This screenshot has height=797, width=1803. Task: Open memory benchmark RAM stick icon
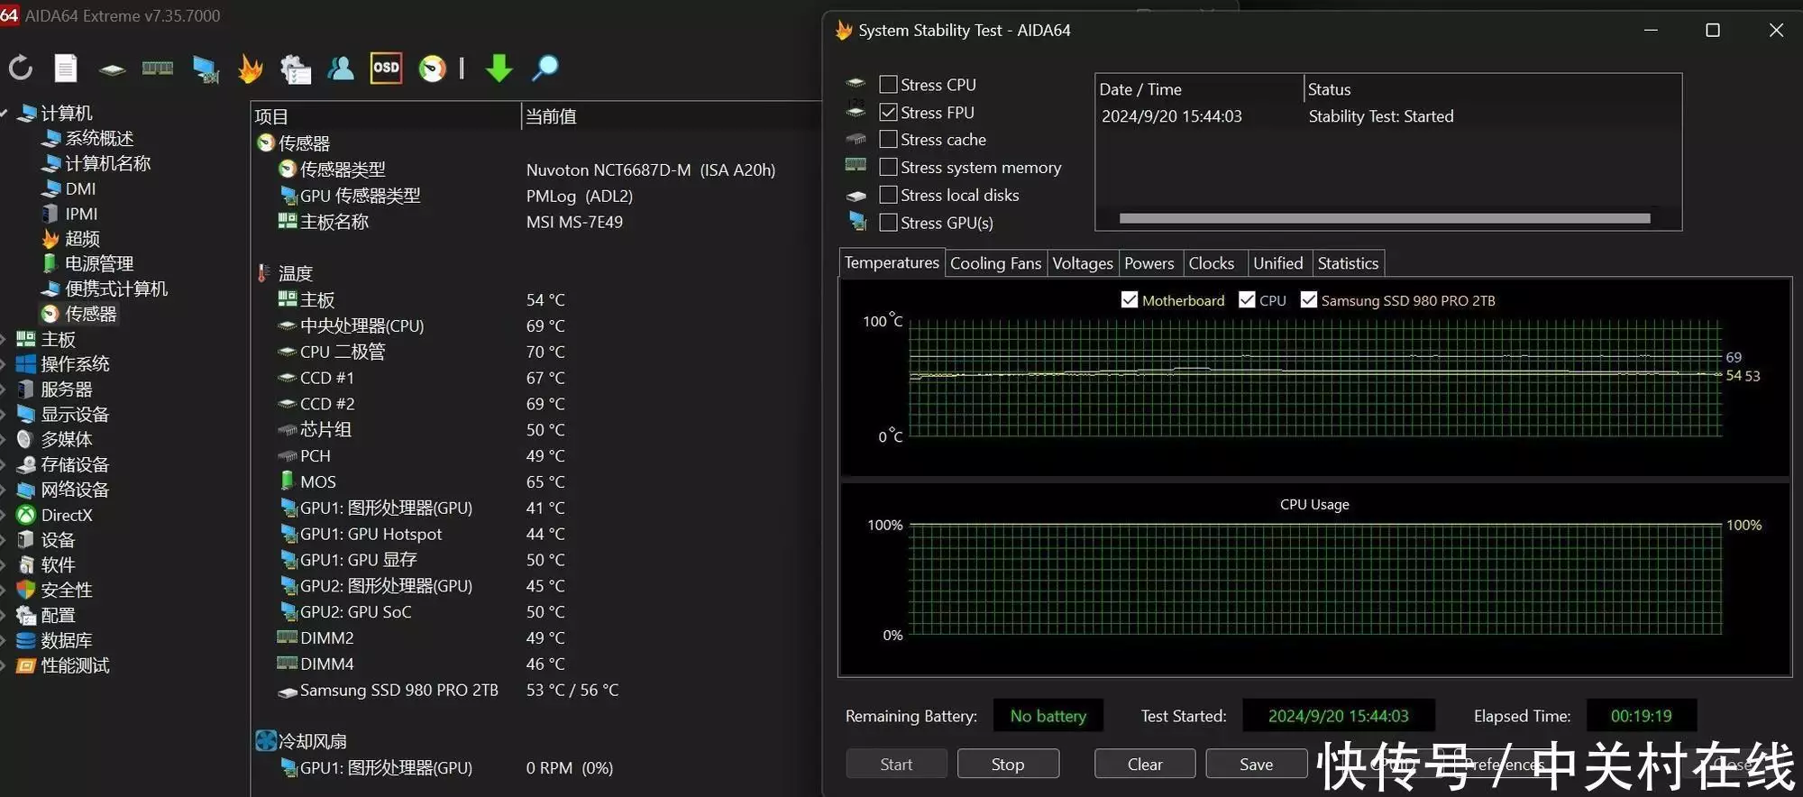(158, 68)
